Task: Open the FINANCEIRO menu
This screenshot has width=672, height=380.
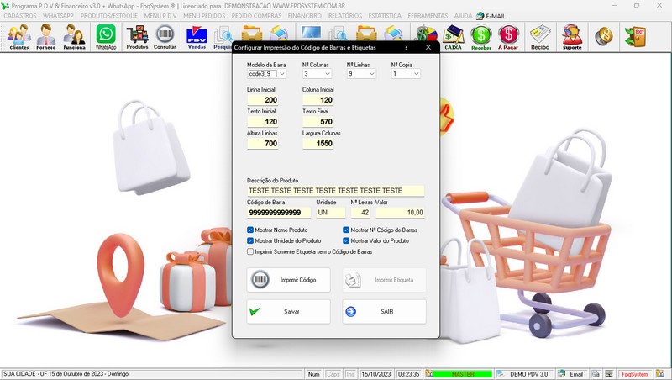Action: [x=304, y=15]
